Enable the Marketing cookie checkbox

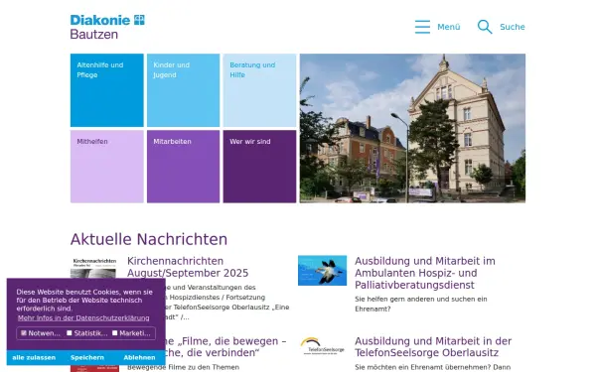pyautogui.click(x=115, y=333)
